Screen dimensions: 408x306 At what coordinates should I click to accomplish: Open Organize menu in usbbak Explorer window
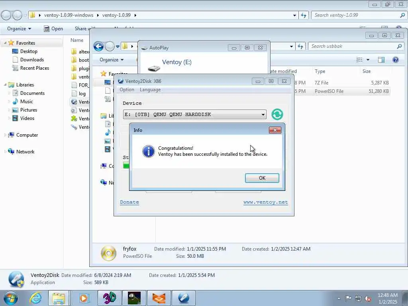click(x=112, y=60)
